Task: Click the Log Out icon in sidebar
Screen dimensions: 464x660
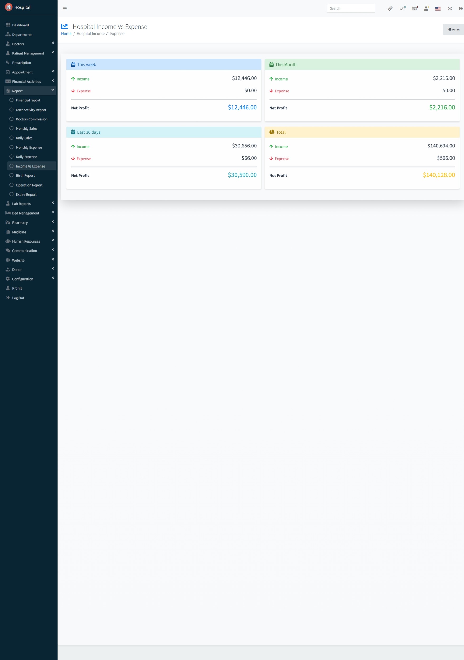Action: tap(8, 298)
